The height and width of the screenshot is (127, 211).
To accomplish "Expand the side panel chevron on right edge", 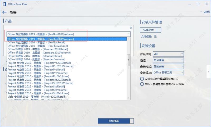I will pos(209,72).
